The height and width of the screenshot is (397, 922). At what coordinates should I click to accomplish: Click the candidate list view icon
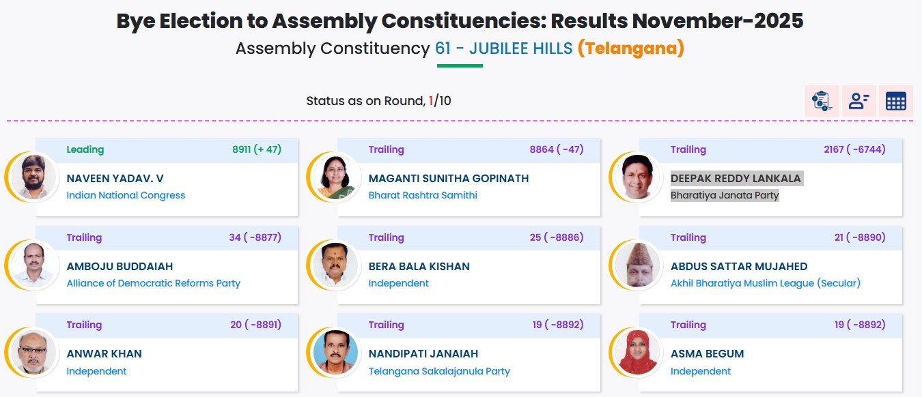(x=858, y=101)
